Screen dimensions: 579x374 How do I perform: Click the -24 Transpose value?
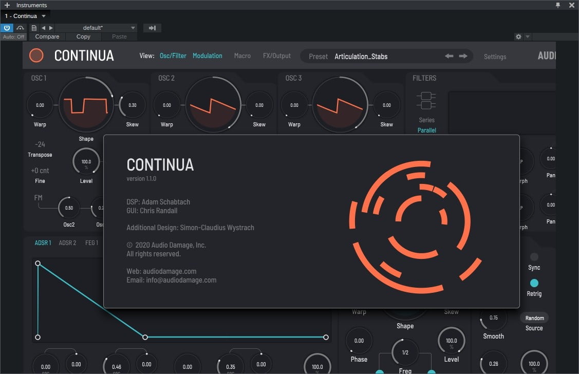[40, 144]
